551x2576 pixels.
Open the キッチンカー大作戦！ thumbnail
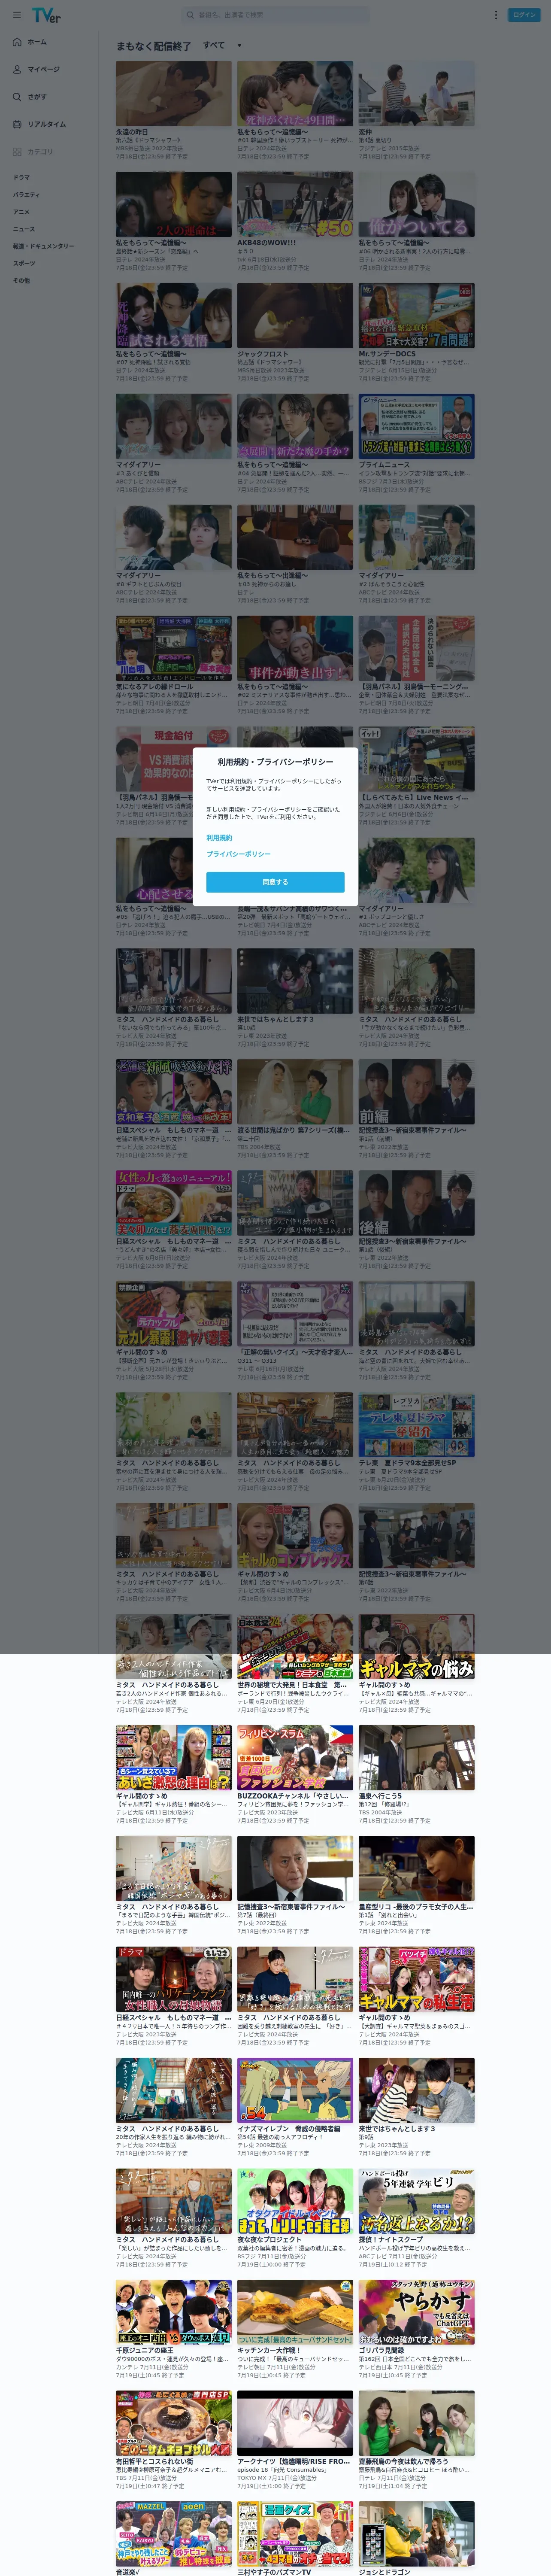click(295, 2313)
